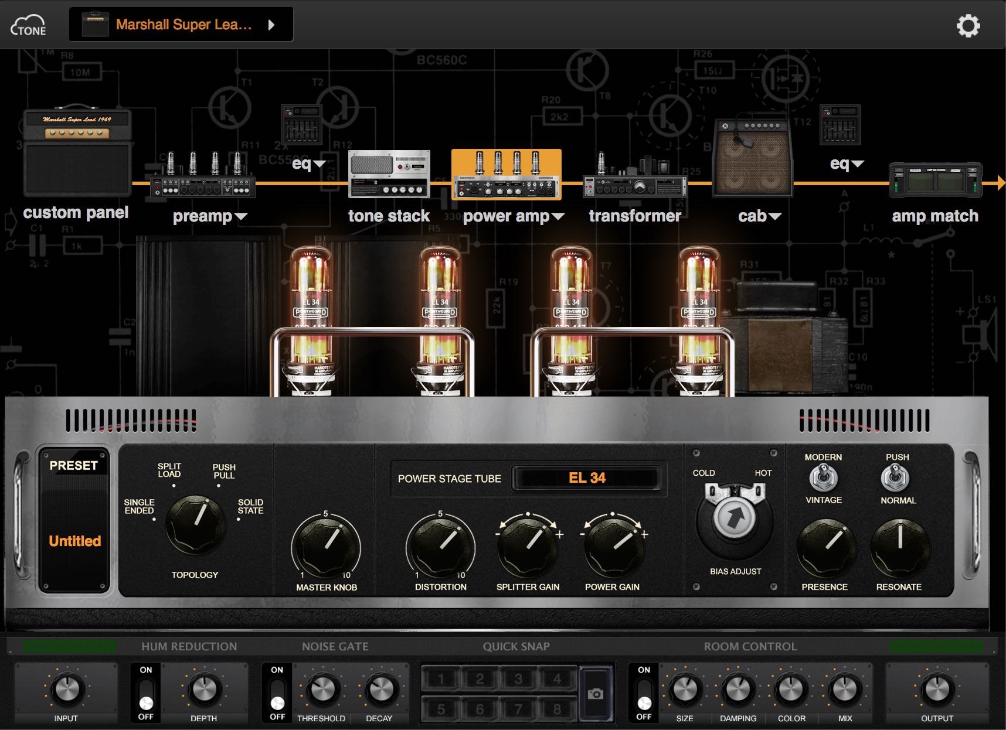Open the second eq dropdown arrow
1006x730 pixels.
(858, 164)
